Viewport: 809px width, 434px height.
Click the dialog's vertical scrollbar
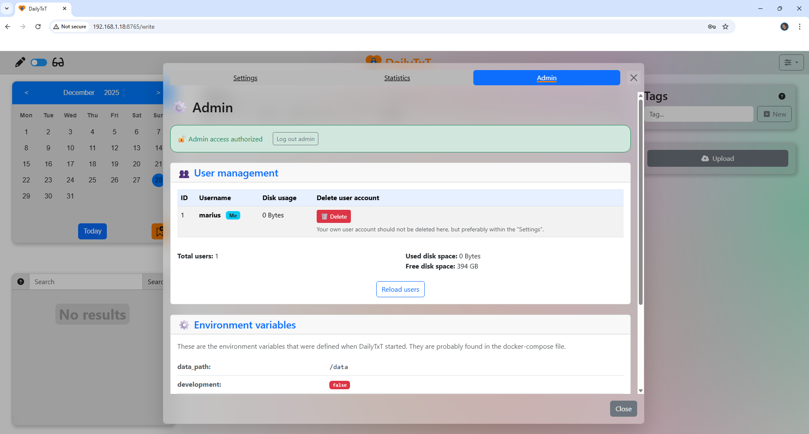pyautogui.click(x=641, y=203)
